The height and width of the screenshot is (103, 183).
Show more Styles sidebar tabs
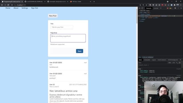point(180,60)
